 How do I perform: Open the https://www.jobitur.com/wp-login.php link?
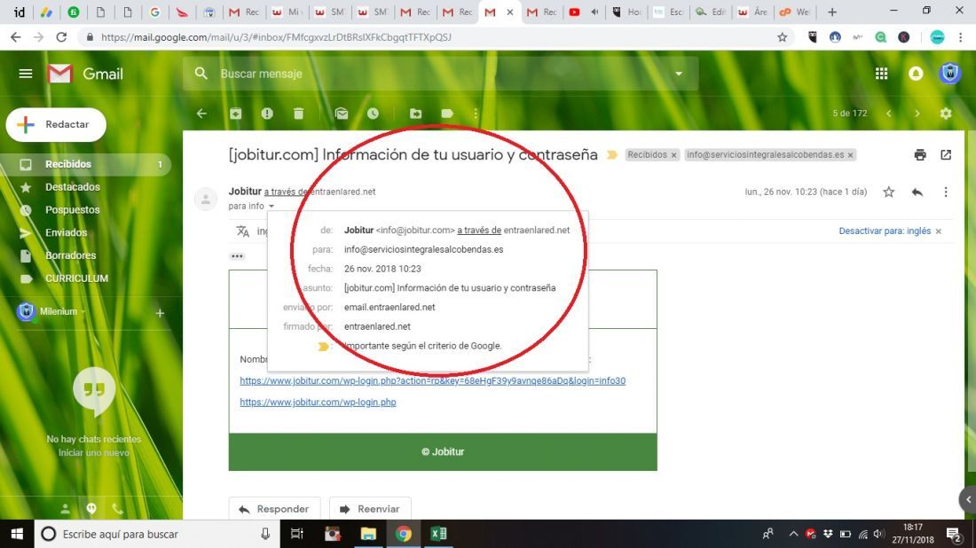[x=318, y=403]
